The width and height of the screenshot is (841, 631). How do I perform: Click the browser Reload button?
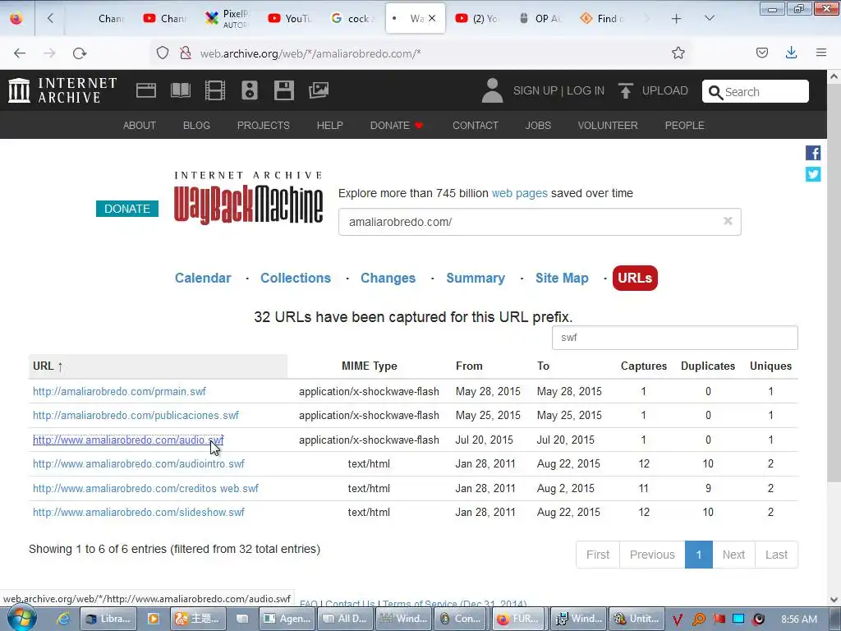point(80,53)
